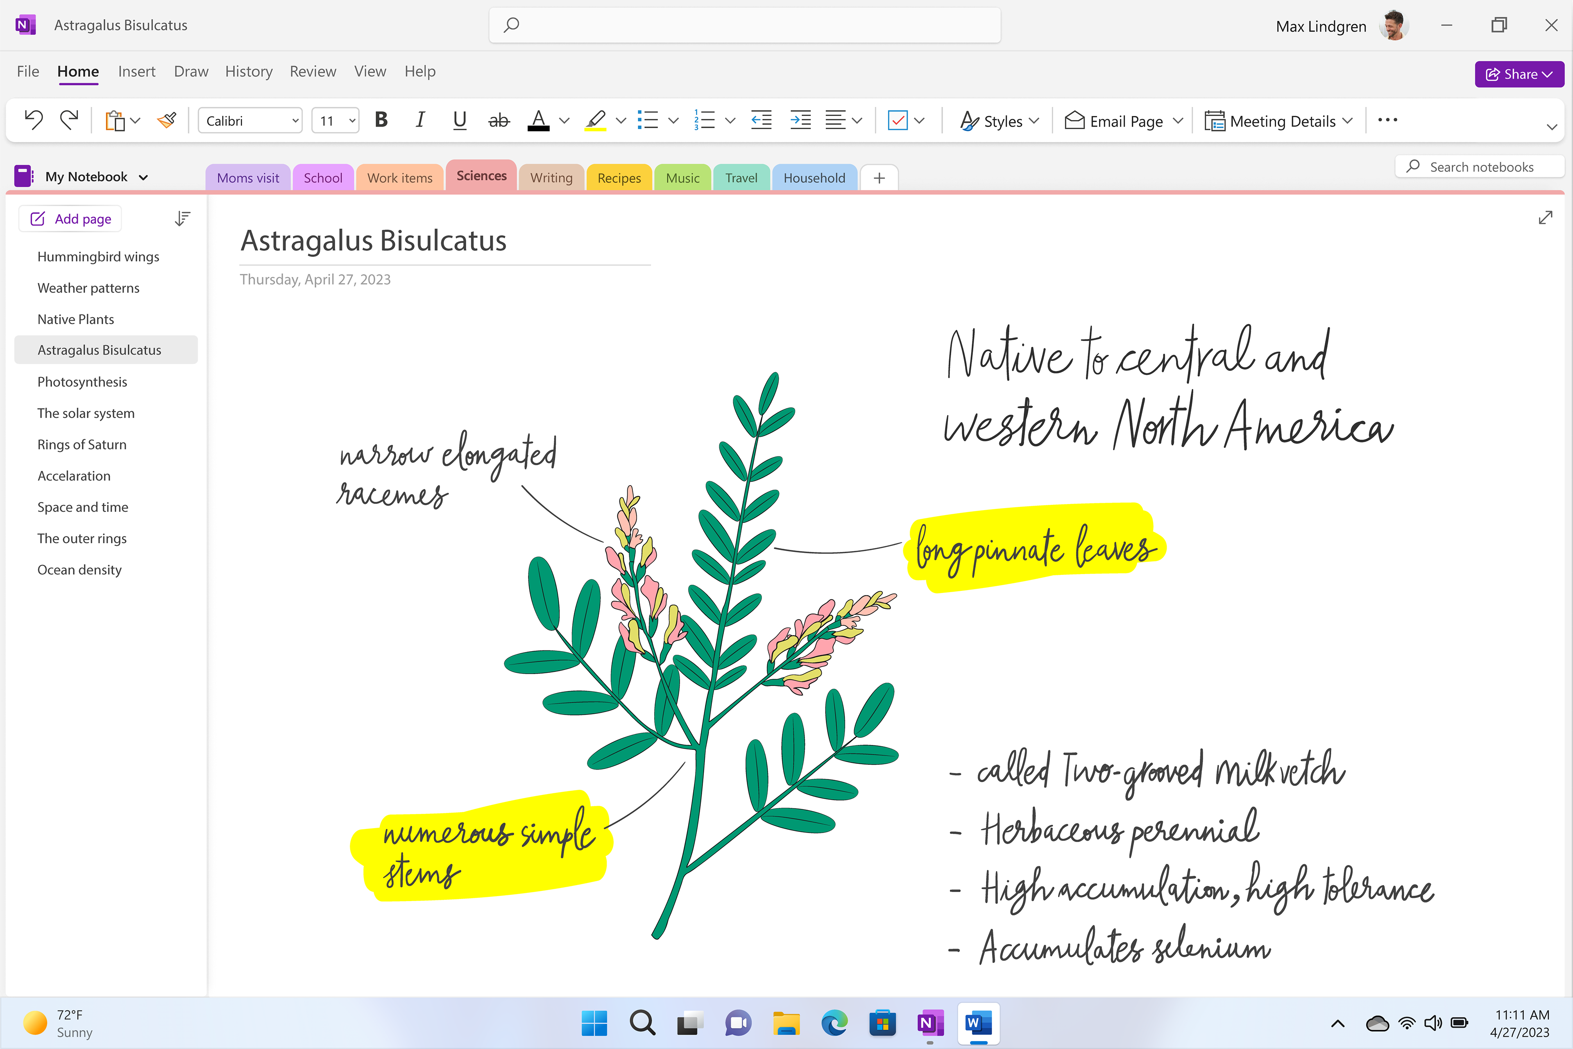Screen dimensions: 1573x1049
Task: Open the Work items section
Action: point(400,178)
